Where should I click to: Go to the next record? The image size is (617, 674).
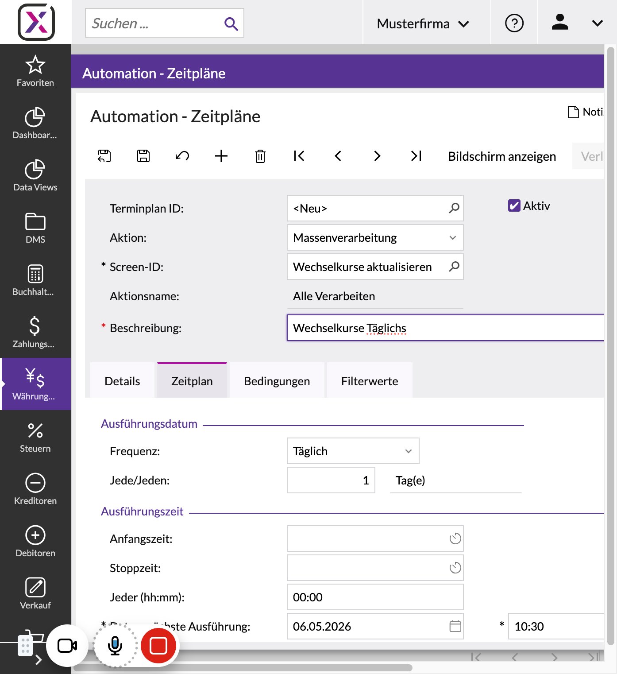377,156
